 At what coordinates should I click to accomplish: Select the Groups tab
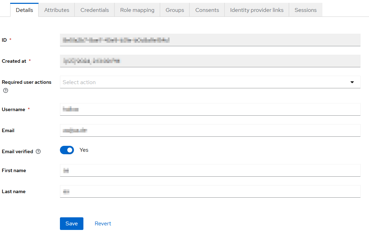click(x=175, y=10)
